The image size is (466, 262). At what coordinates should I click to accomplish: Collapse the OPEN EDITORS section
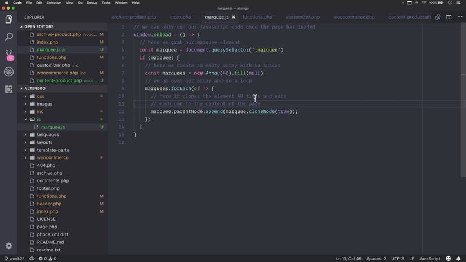pos(21,26)
